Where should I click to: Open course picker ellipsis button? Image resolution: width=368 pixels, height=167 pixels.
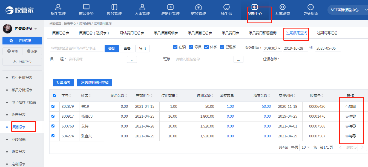point(132,59)
